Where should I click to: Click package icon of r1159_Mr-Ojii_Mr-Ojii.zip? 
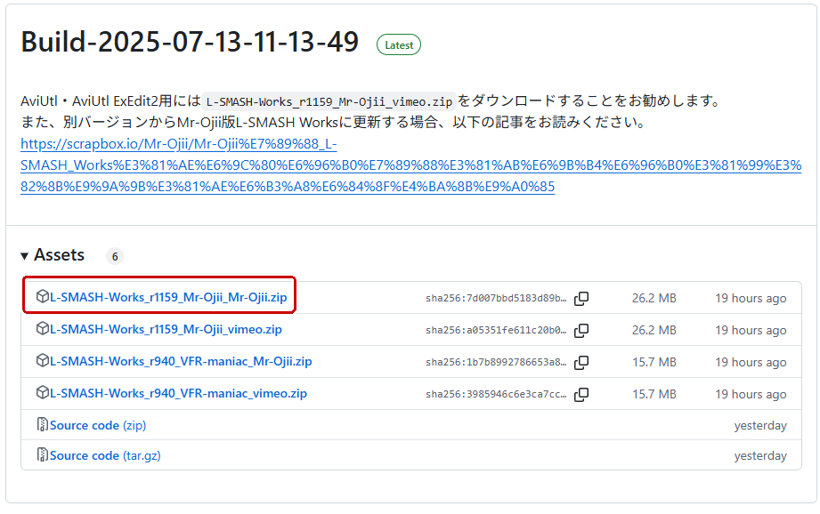(43, 296)
